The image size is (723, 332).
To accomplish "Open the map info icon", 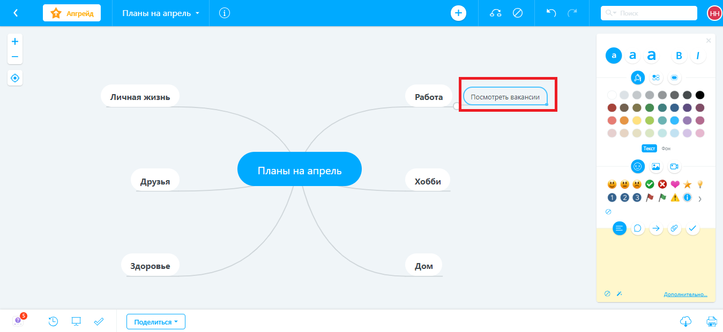I will (x=225, y=13).
